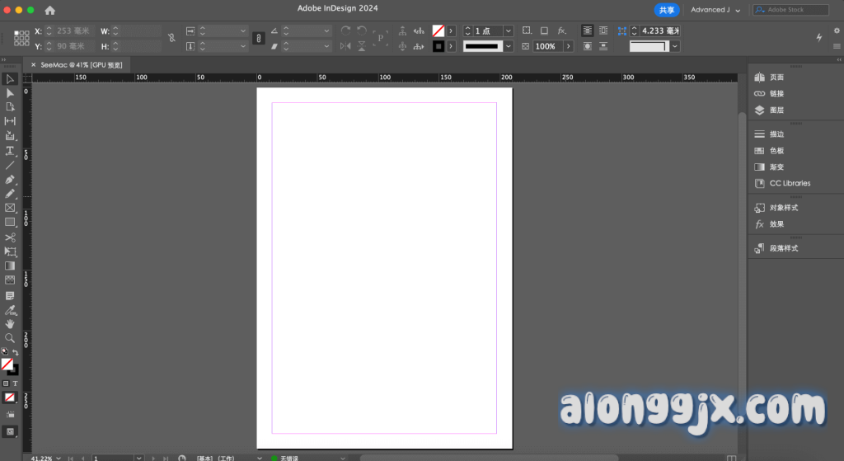Open the stroke weight dropdown showing 1 点
Screen dimensions: 844x461
(508, 31)
